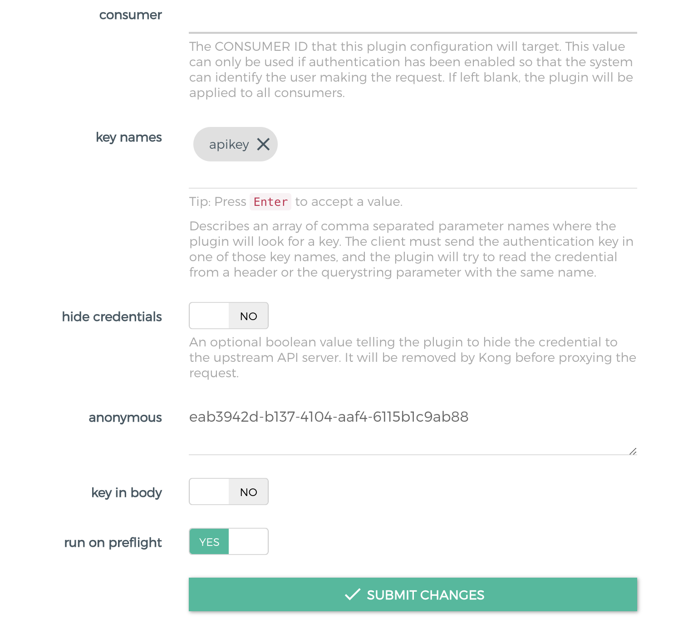Click the red Enter key hint
This screenshot has height=623, width=688.
[270, 202]
